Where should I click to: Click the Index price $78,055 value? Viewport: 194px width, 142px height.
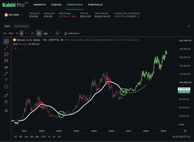pyautogui.click(x=48, y=17)
